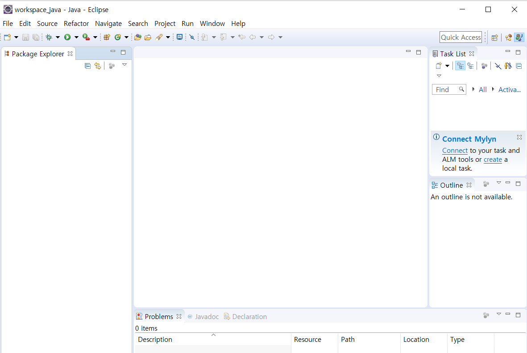Toggle Categorized presentation in Task List
Image resolution: width=527 pixels, height=353 pixels.
[x=460, y=66]
